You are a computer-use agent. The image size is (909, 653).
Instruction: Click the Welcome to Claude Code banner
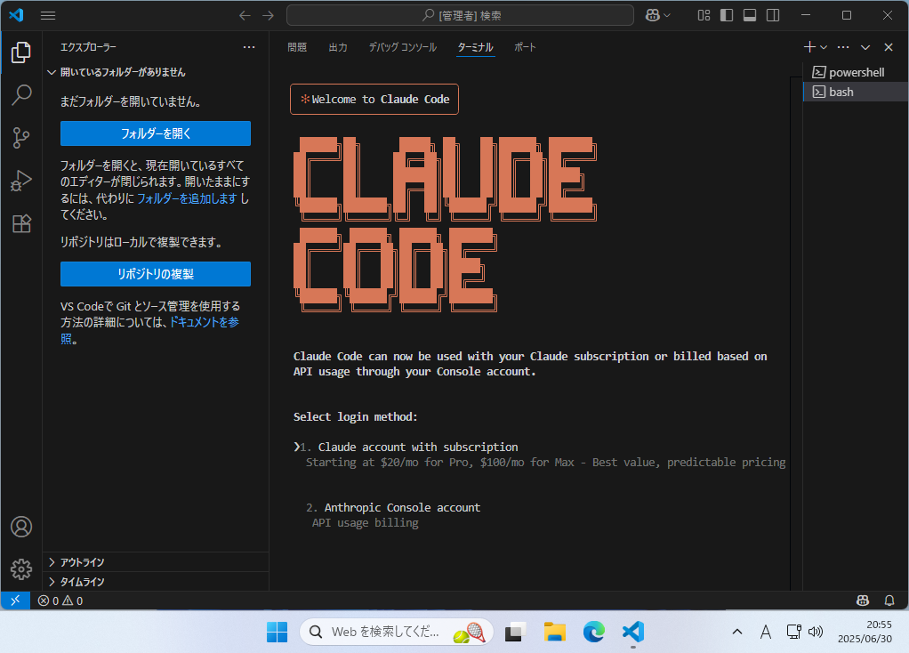(374, 99)
